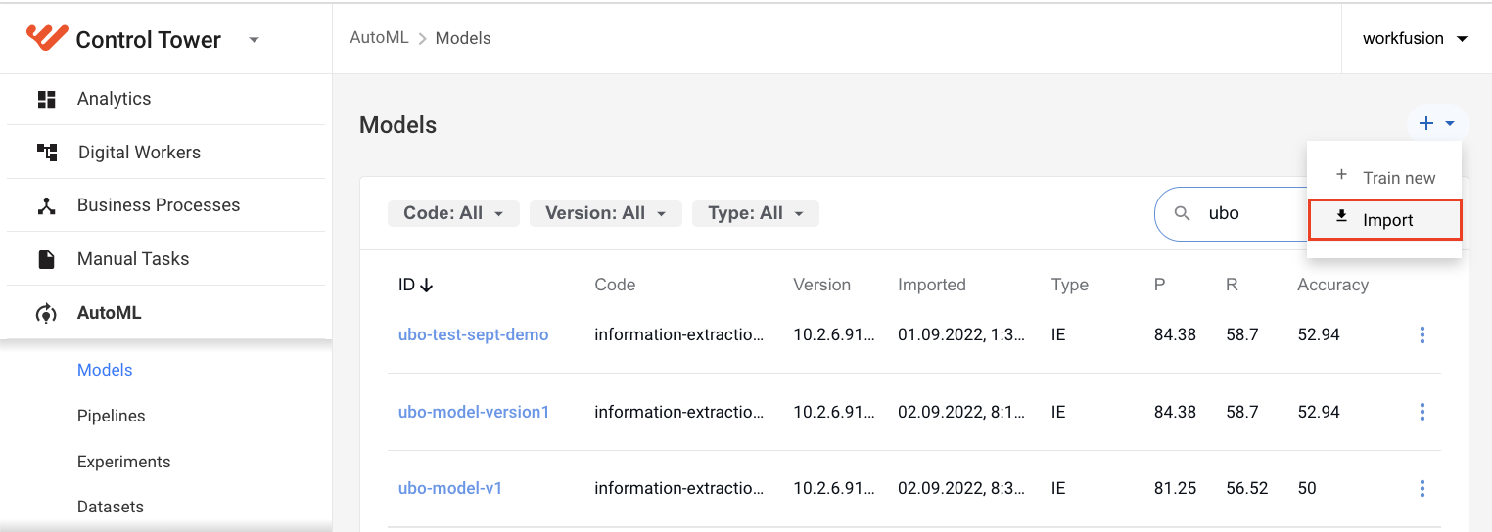
Task: Click the Business Processes icon
Action: (46, 205)
